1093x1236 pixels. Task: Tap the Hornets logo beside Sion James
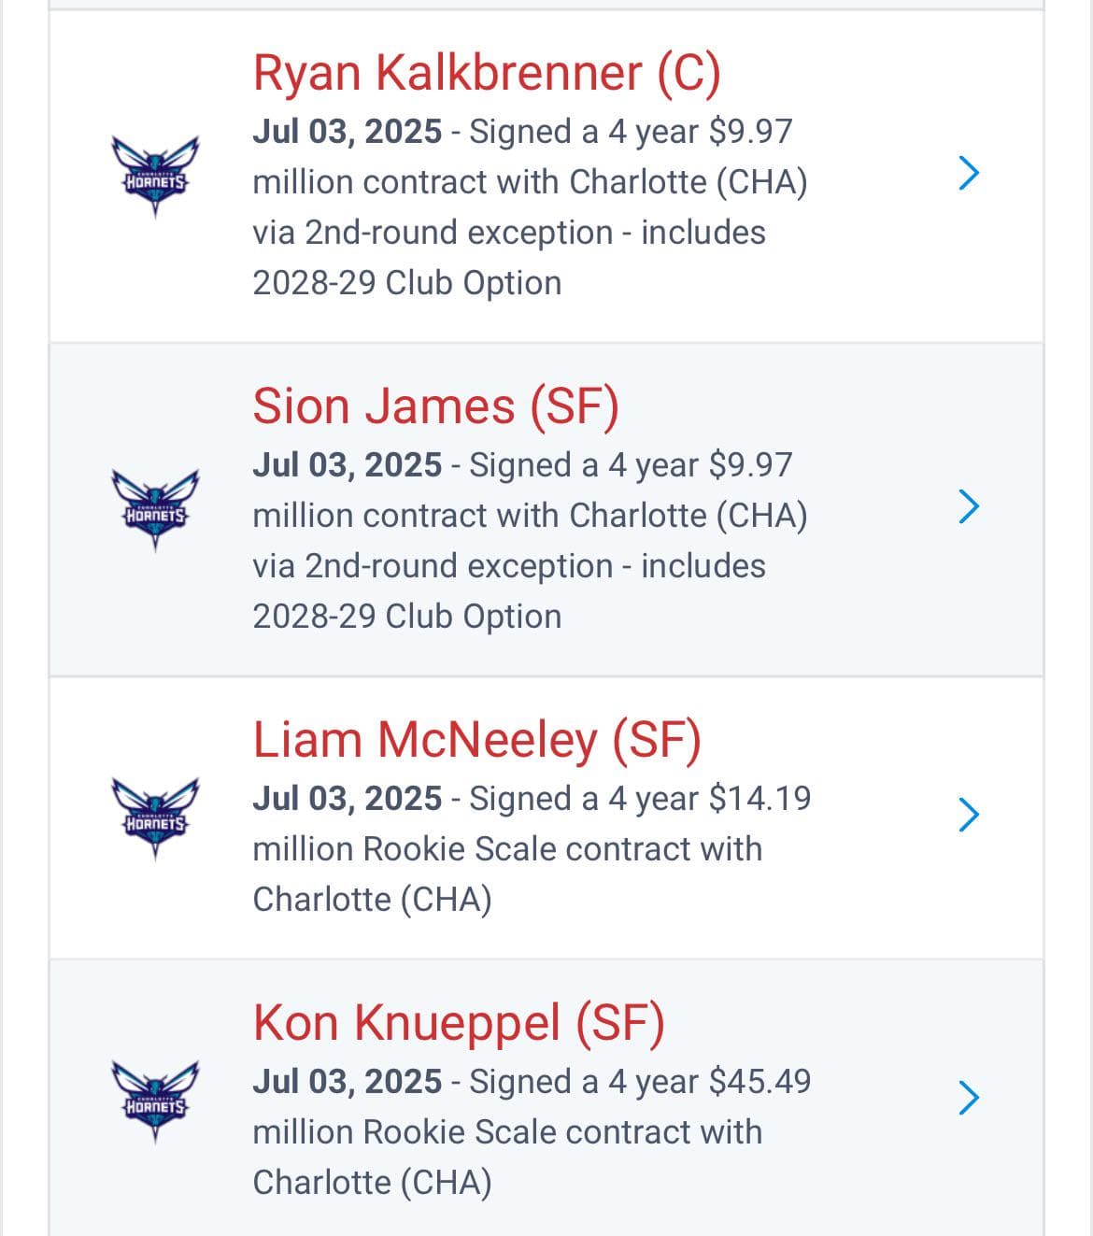point(155,510)
